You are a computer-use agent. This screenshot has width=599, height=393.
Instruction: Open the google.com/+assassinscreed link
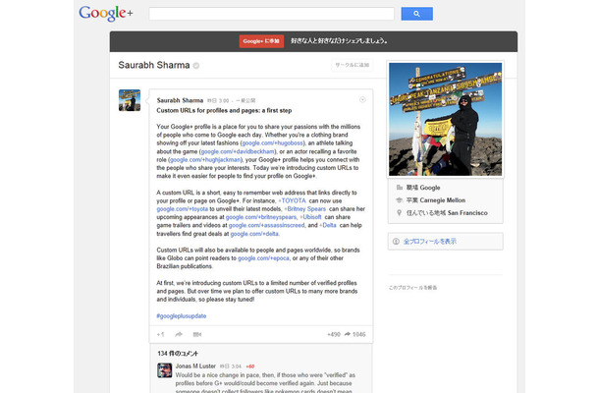click(267, 226)
